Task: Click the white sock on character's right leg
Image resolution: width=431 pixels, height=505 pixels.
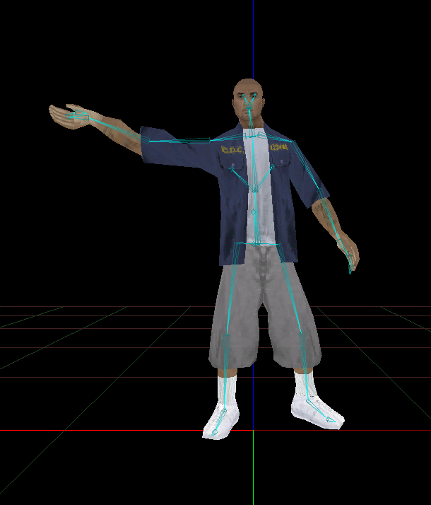Action: click(227, 388)
